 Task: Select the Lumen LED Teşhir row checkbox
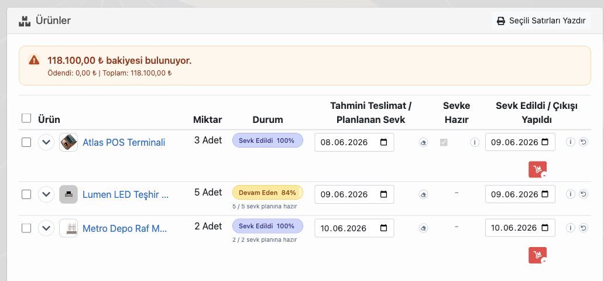coord(26,194)
